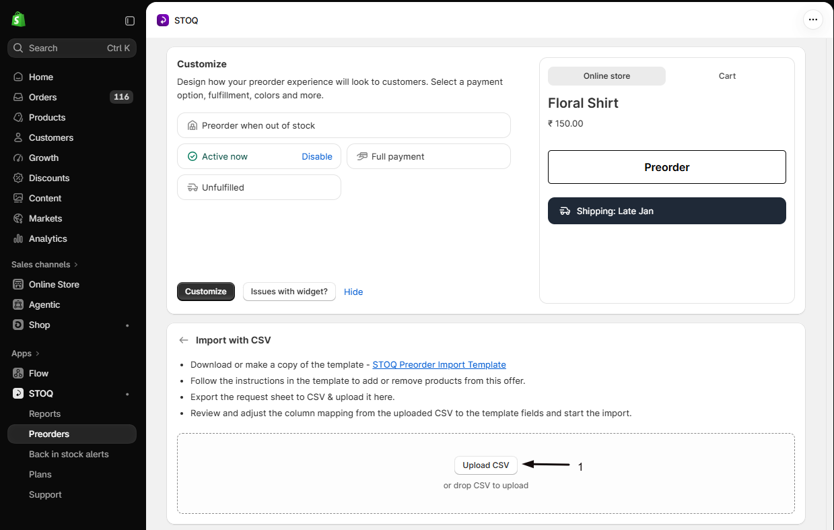Screen dimensions: 834x530
Task: Switch to the Cart preview tab
Action: coord(727,76)
